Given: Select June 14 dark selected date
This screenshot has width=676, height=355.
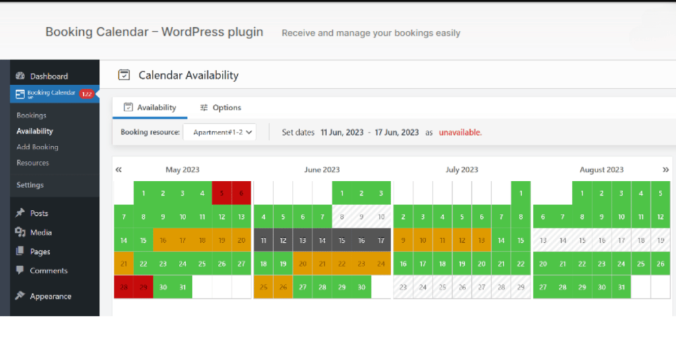Looking at the screenshot, I should [x=322, y=240].
